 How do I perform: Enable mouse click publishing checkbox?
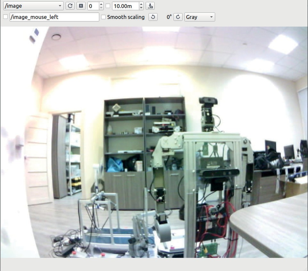pos(5,17)
